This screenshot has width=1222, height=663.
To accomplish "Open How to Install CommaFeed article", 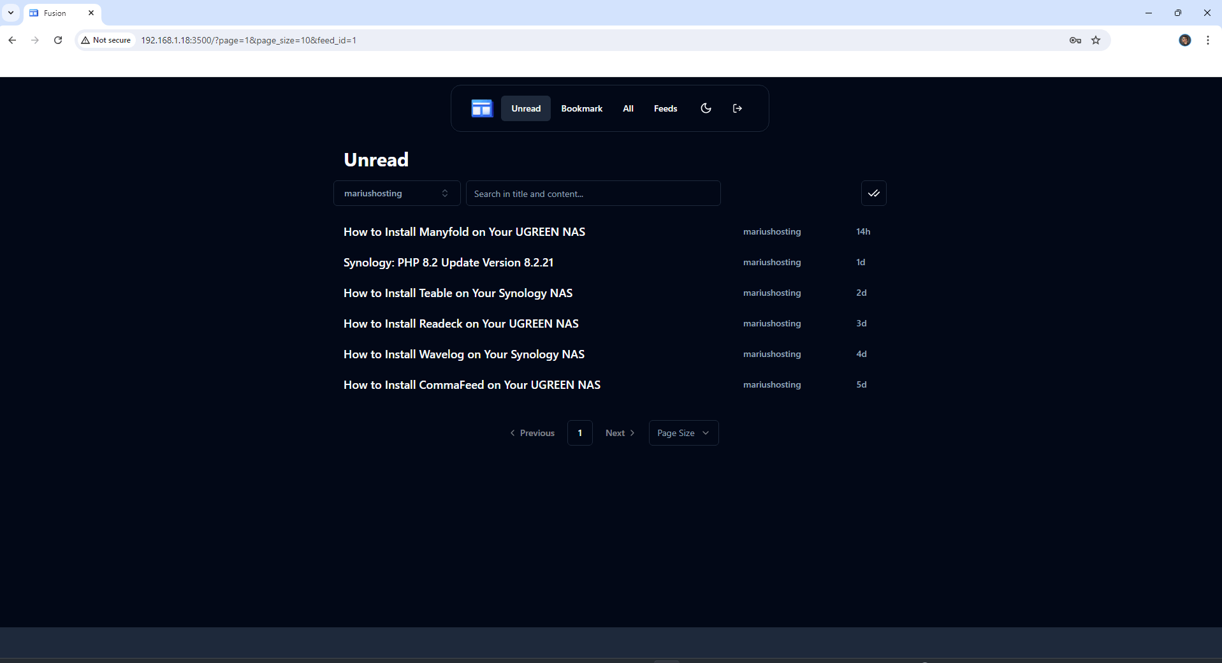I will 472,385.
